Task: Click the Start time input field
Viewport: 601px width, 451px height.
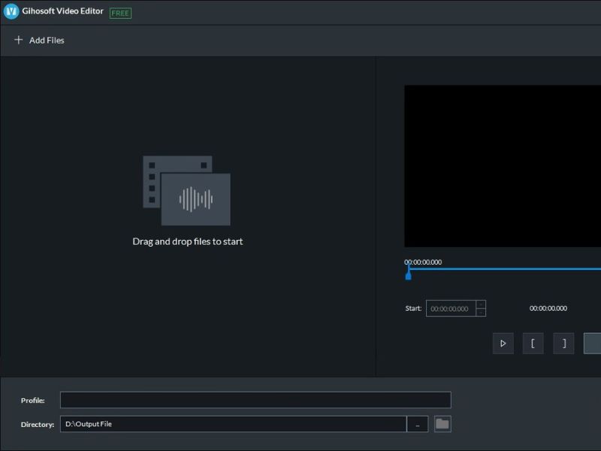Action: pos(451,308)
